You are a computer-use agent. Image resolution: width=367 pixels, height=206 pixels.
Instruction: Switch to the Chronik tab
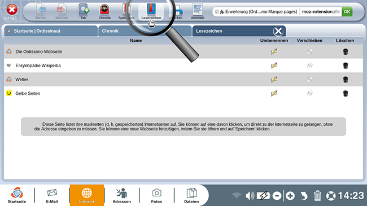(x=145, y=31)
